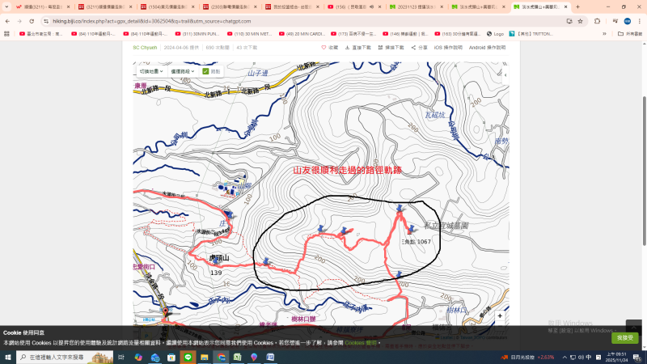Click the waypoint pin near 三角點 1067
Image resolution: width=647 pixels, height=364 pixels.
point(411,229)
